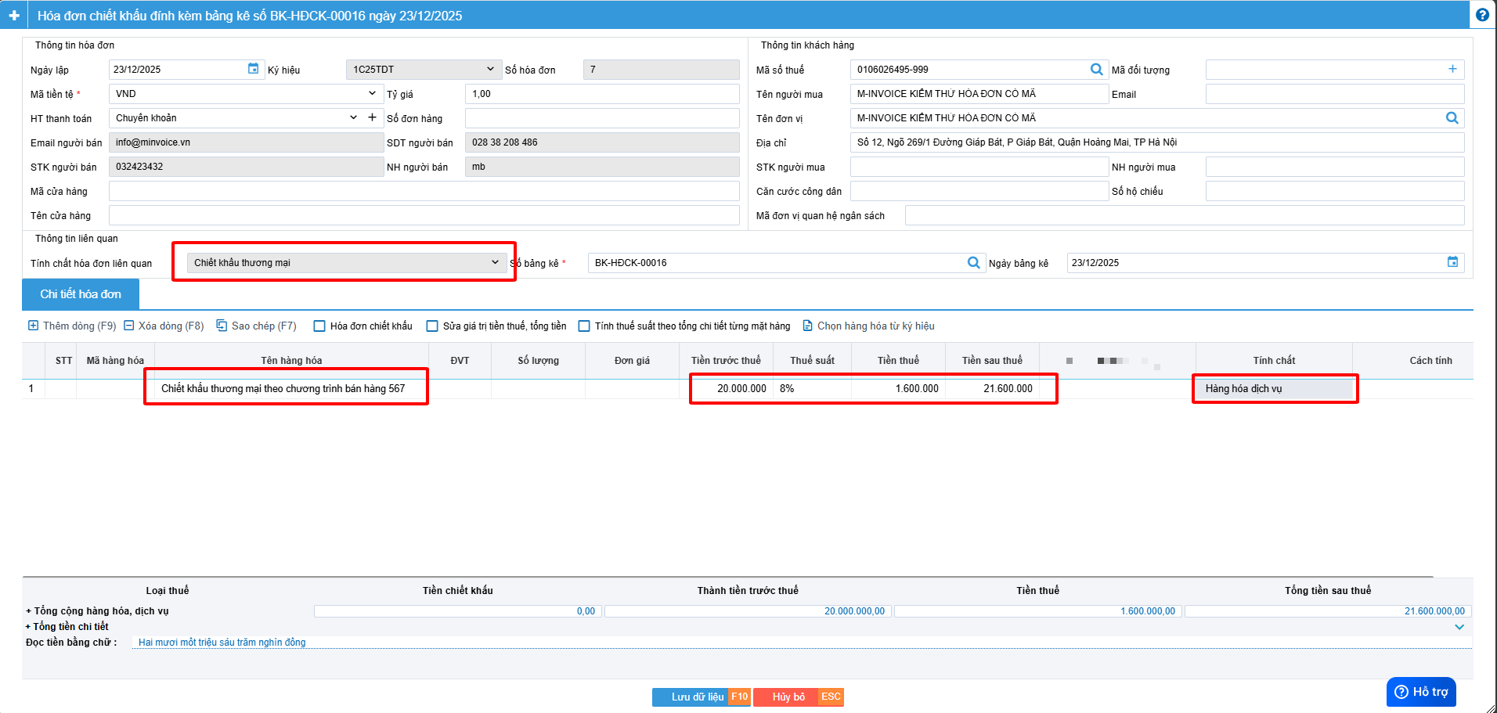Click the Mã đối tượng plus icon
The width and height of the screenshot is (1497, 713).
[x=1452, y=69]
